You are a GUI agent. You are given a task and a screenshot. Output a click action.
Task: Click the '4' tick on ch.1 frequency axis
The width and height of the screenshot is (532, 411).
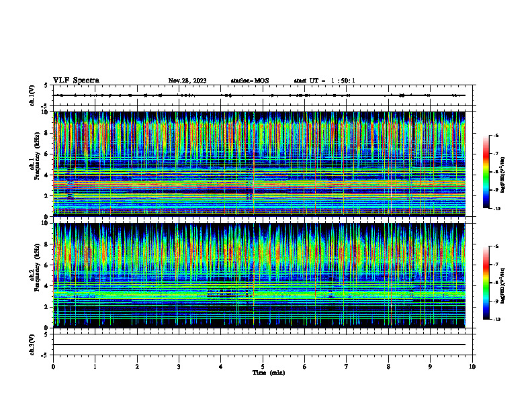(46, 175)
